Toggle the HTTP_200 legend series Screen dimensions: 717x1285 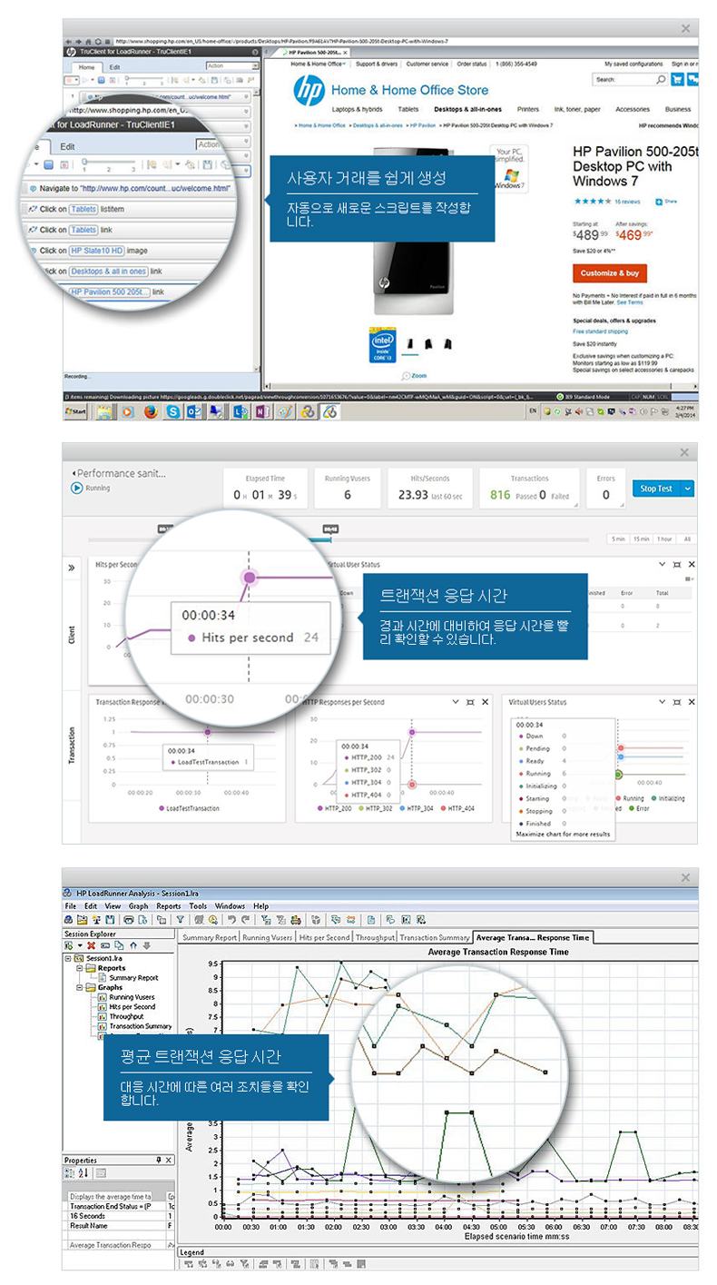tap(335, 808)
